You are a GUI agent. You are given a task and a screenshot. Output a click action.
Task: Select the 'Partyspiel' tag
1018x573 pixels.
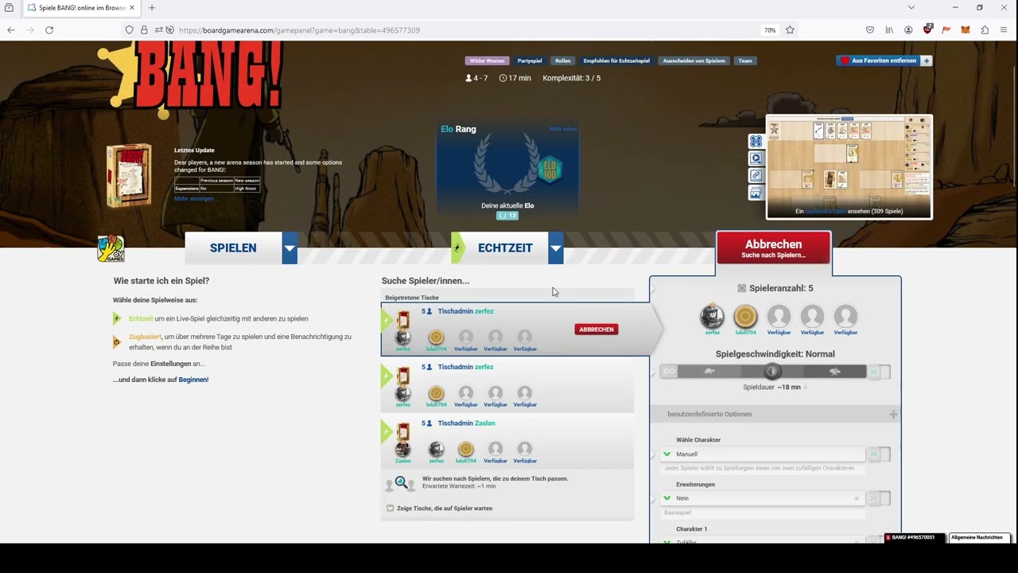point(530,60)
